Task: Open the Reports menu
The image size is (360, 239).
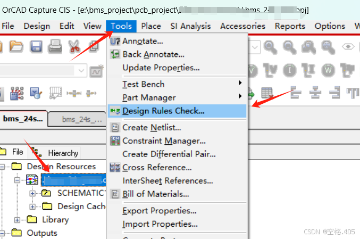Action: tap(290, 26)
